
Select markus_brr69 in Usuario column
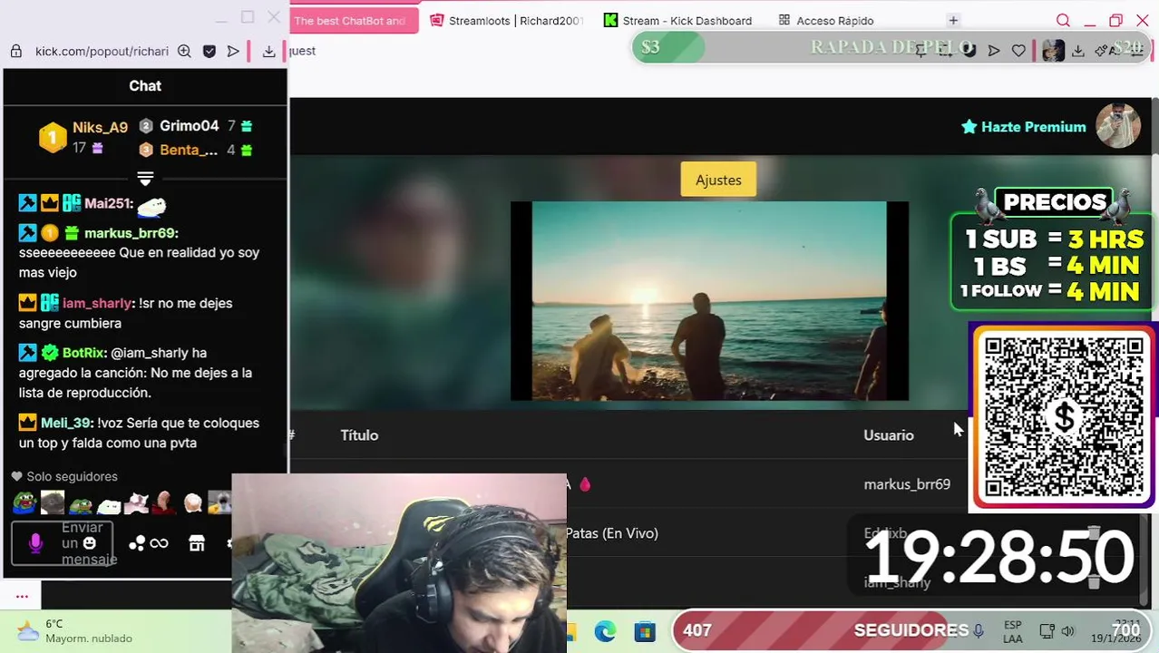coord(907,484)
